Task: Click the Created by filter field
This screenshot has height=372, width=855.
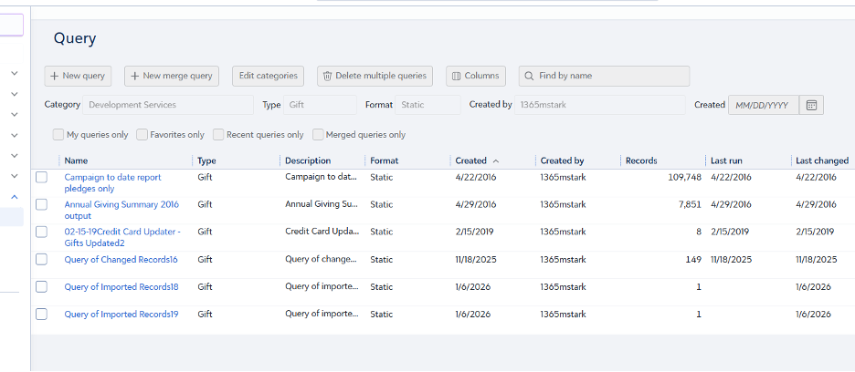Action: [x=600, y=105]
